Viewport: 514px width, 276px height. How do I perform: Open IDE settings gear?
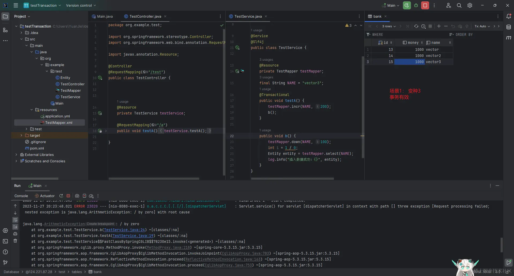point(470,5)
